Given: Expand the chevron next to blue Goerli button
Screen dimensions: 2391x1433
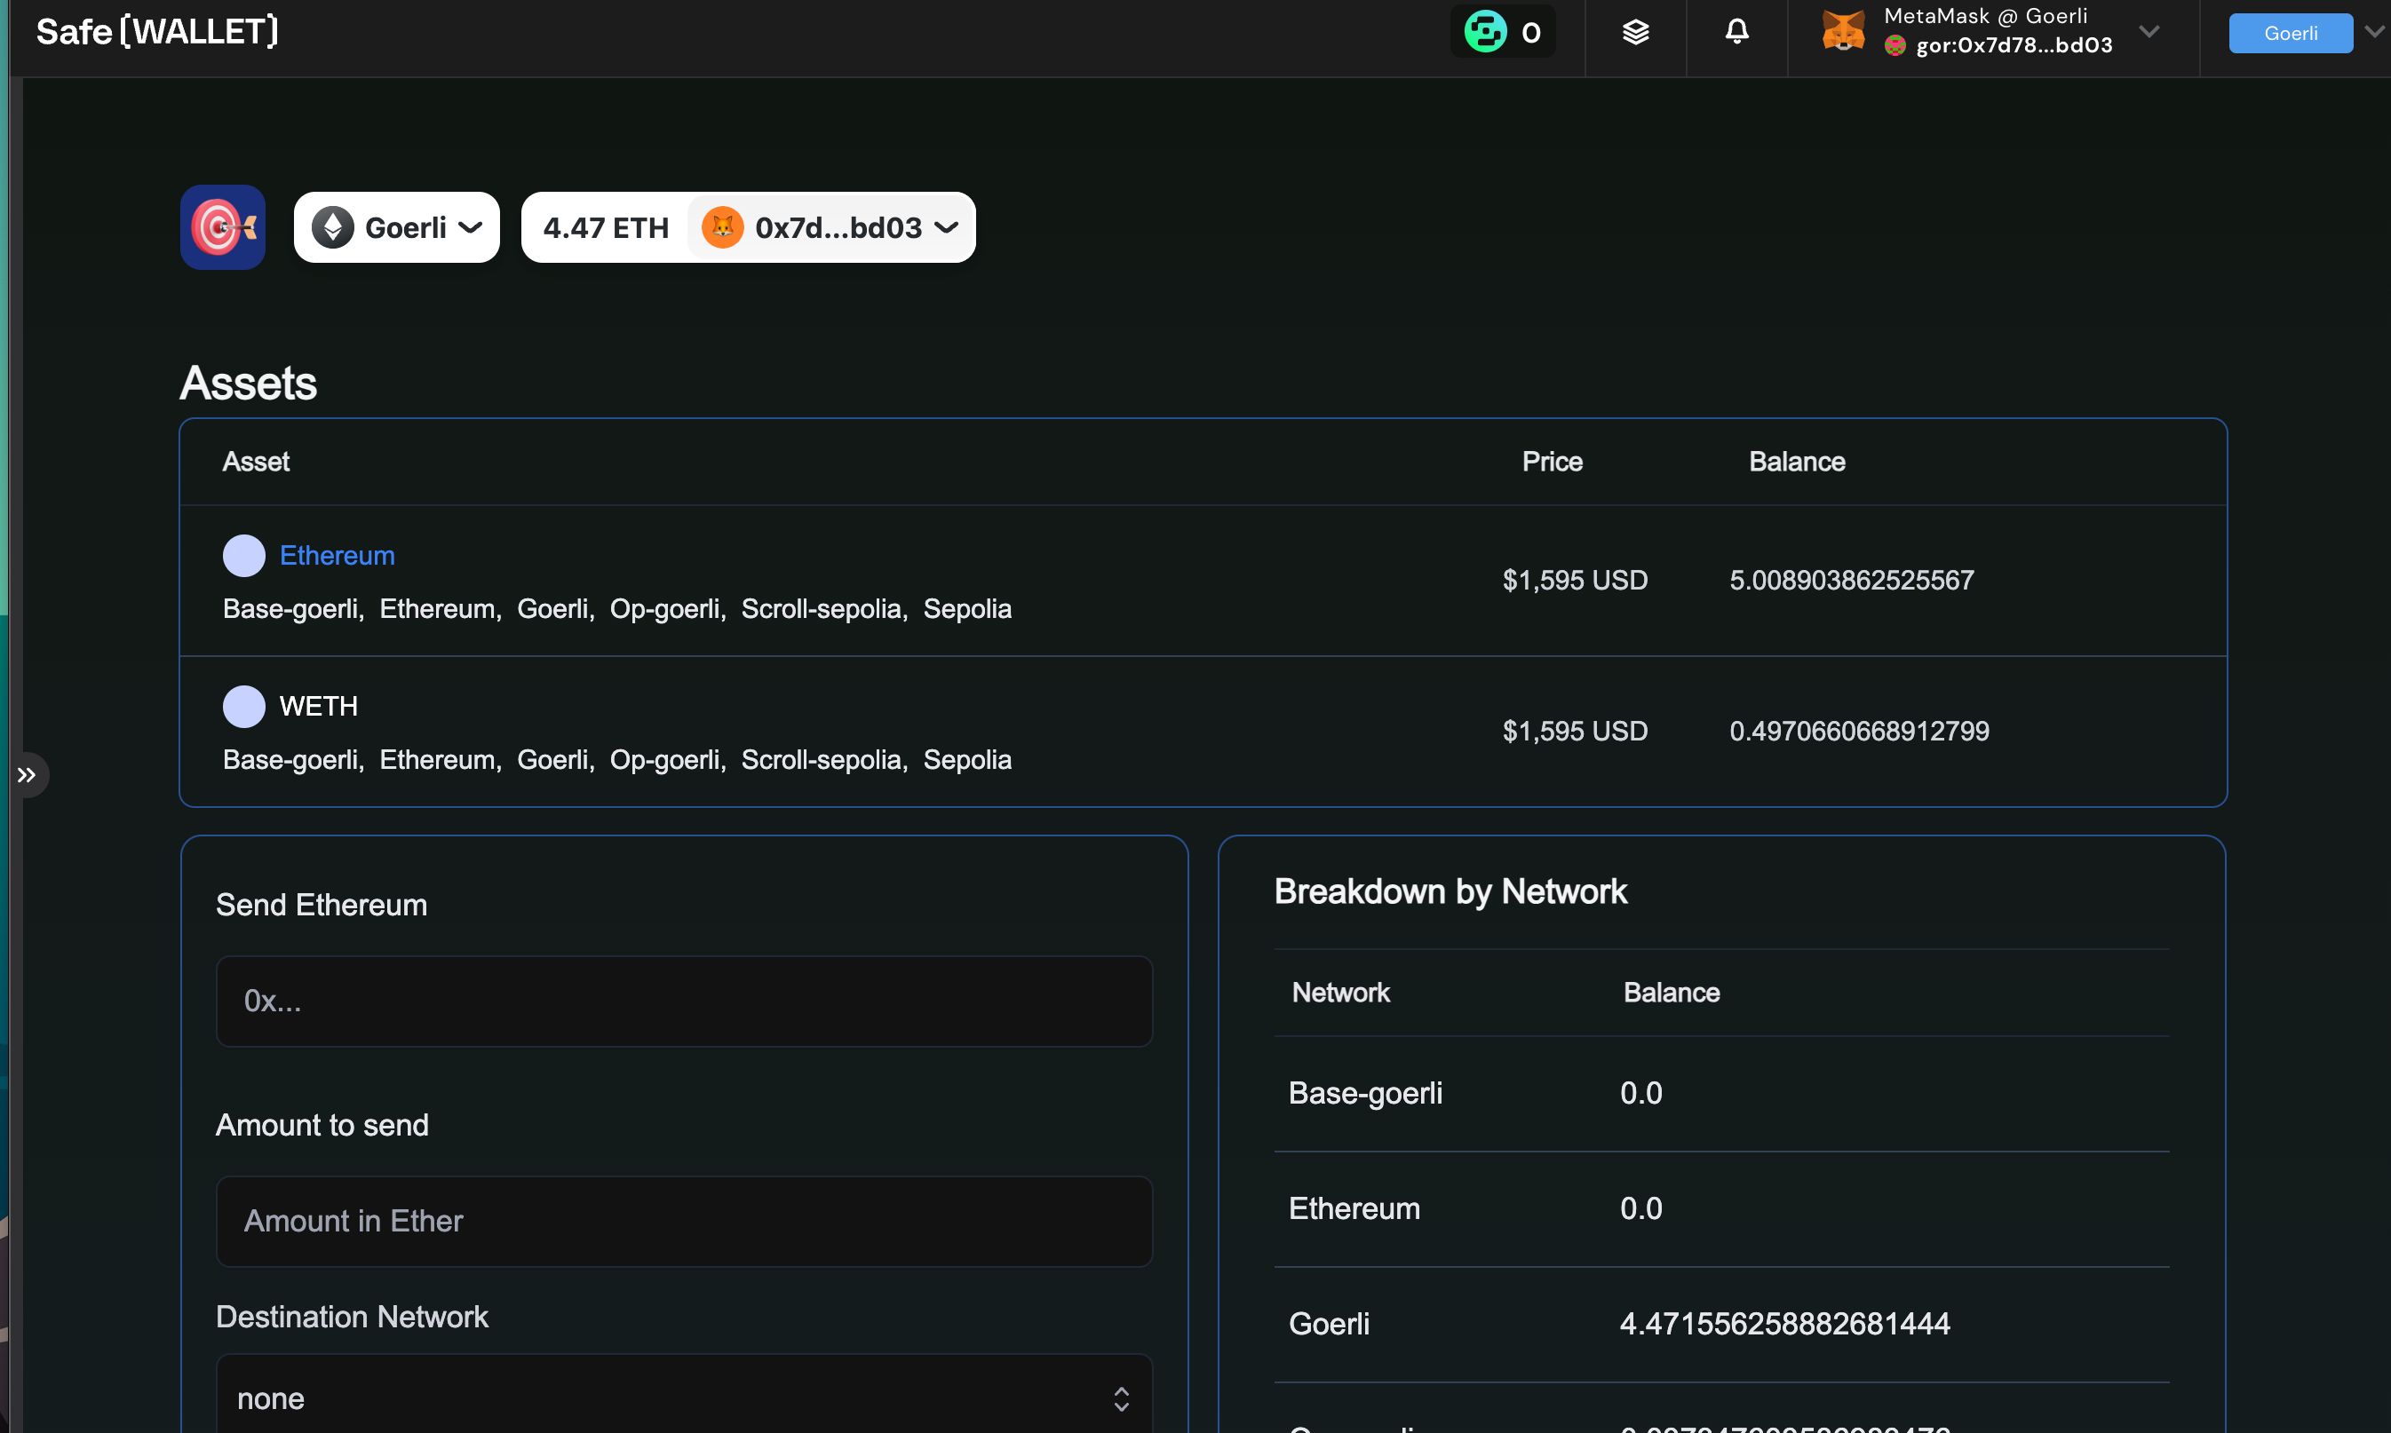Looking at the screenshot, I should (2375, 32).
